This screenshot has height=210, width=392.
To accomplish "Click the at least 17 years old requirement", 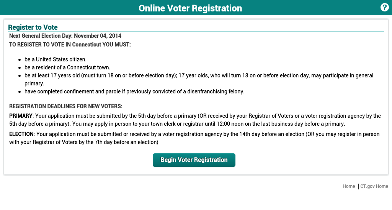I will click(100, 75).
